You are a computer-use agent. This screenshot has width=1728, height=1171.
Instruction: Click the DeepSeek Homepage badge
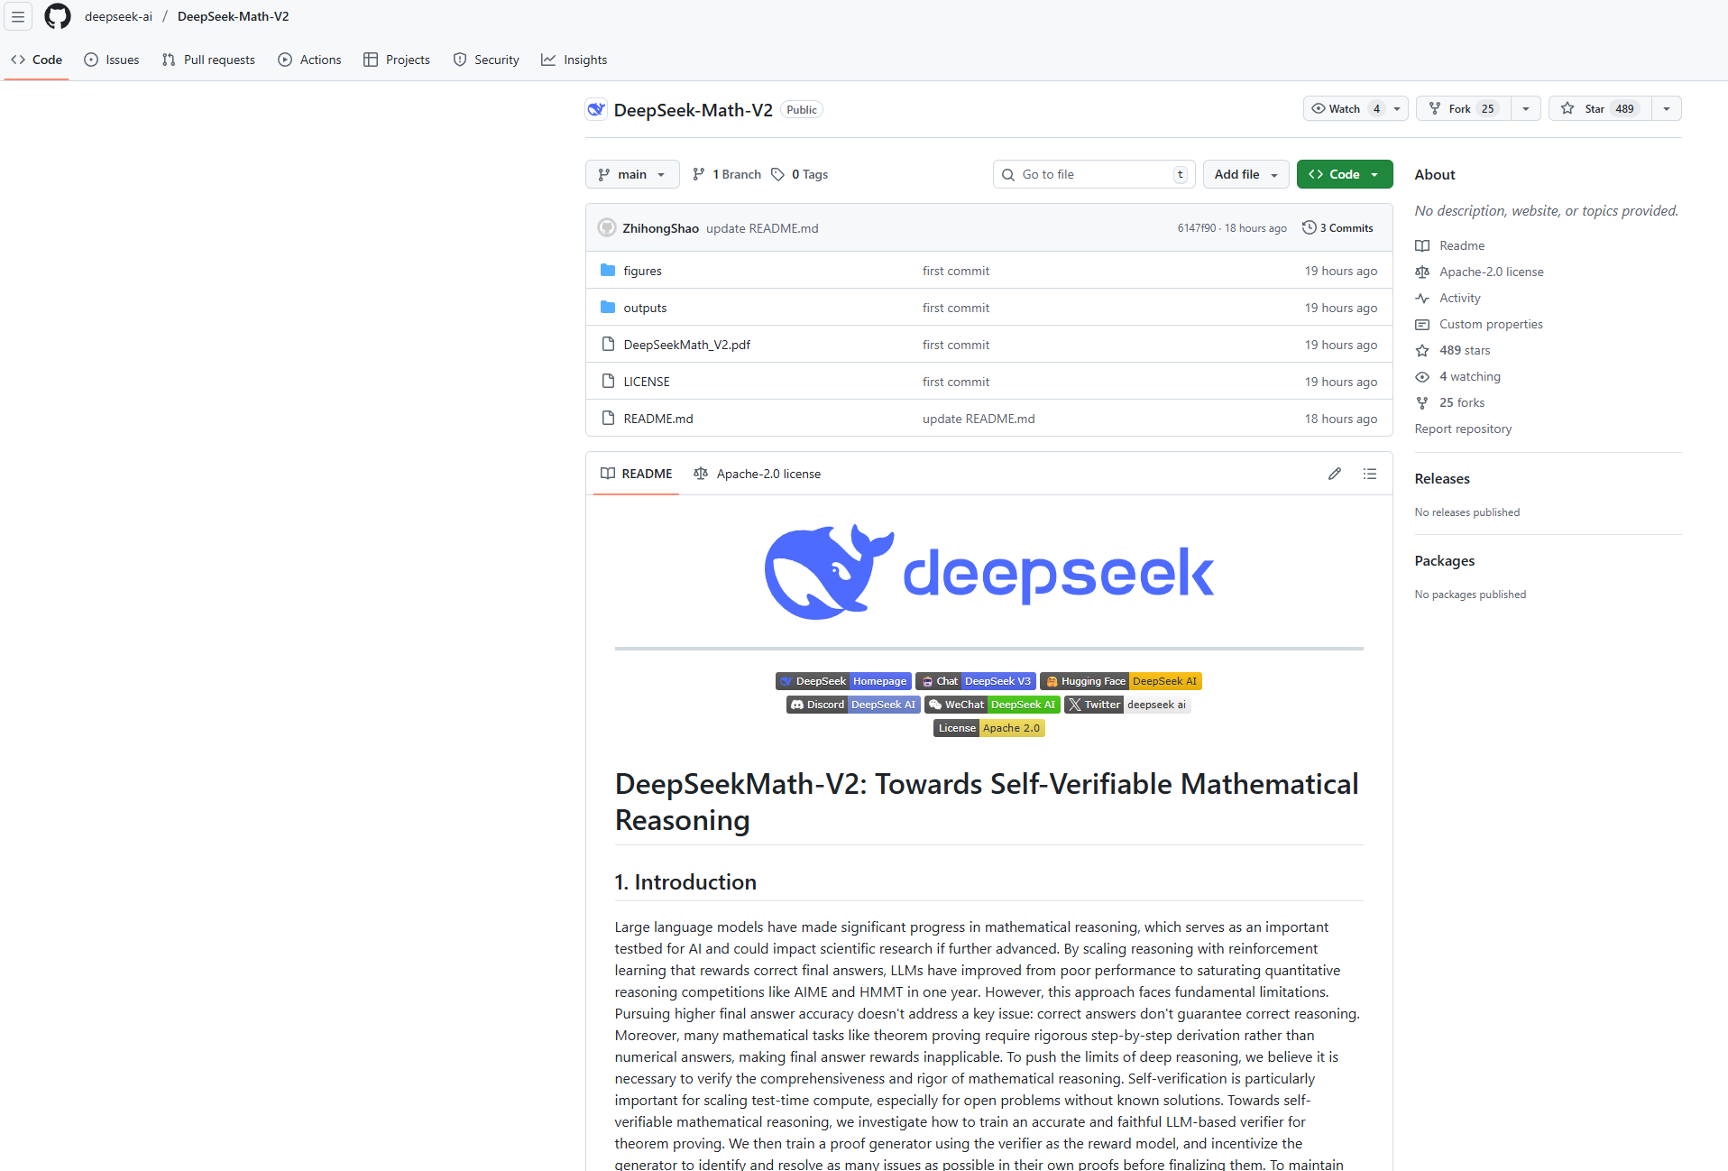(x=843, y=681)
